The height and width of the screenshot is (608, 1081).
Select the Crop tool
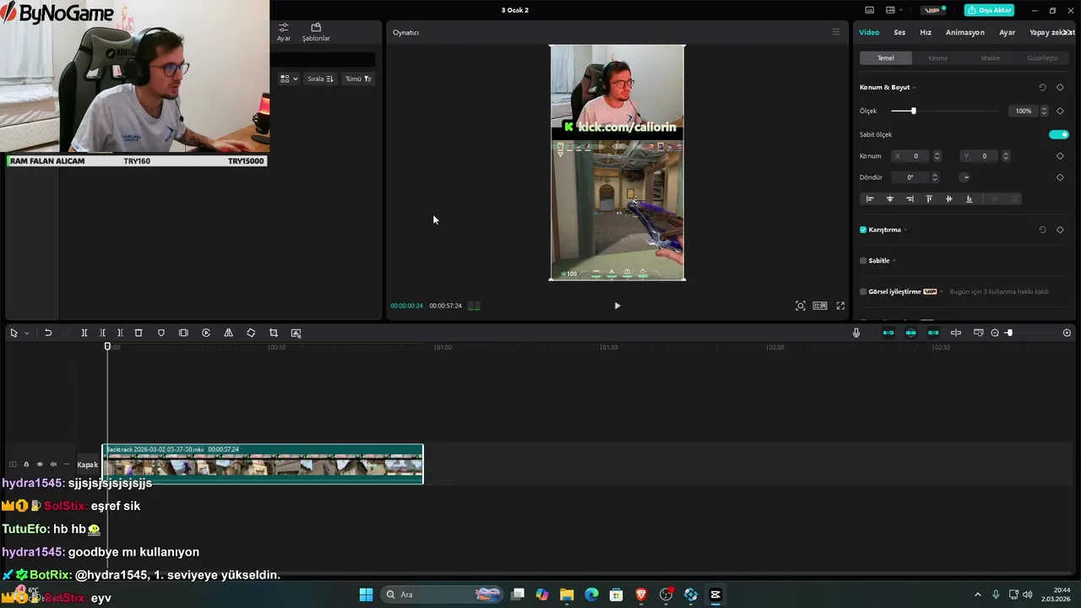273,333
